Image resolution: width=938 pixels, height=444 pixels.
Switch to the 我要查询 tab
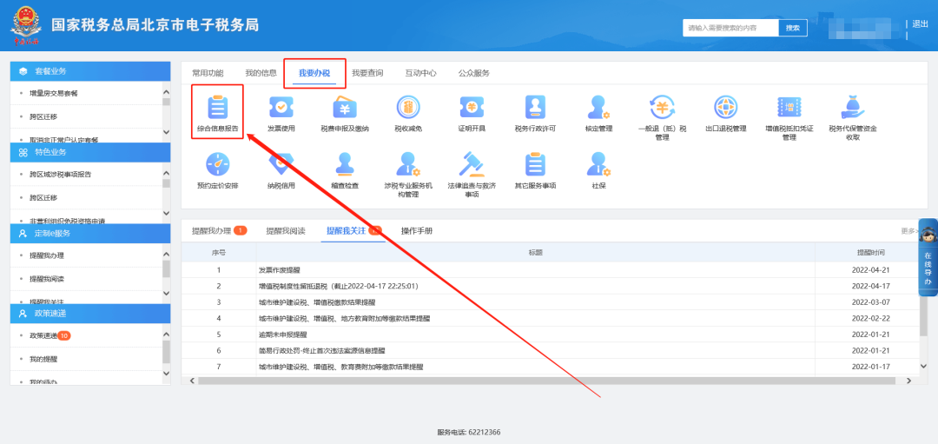point(367,73)
